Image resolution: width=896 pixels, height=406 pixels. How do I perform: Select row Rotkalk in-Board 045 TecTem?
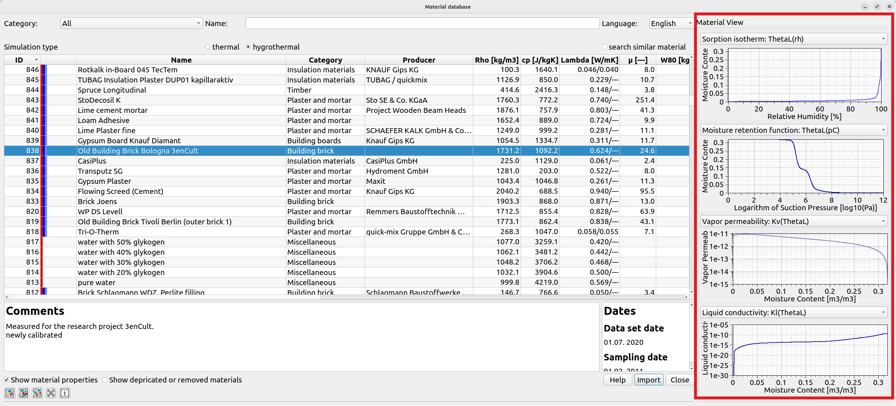347,69
